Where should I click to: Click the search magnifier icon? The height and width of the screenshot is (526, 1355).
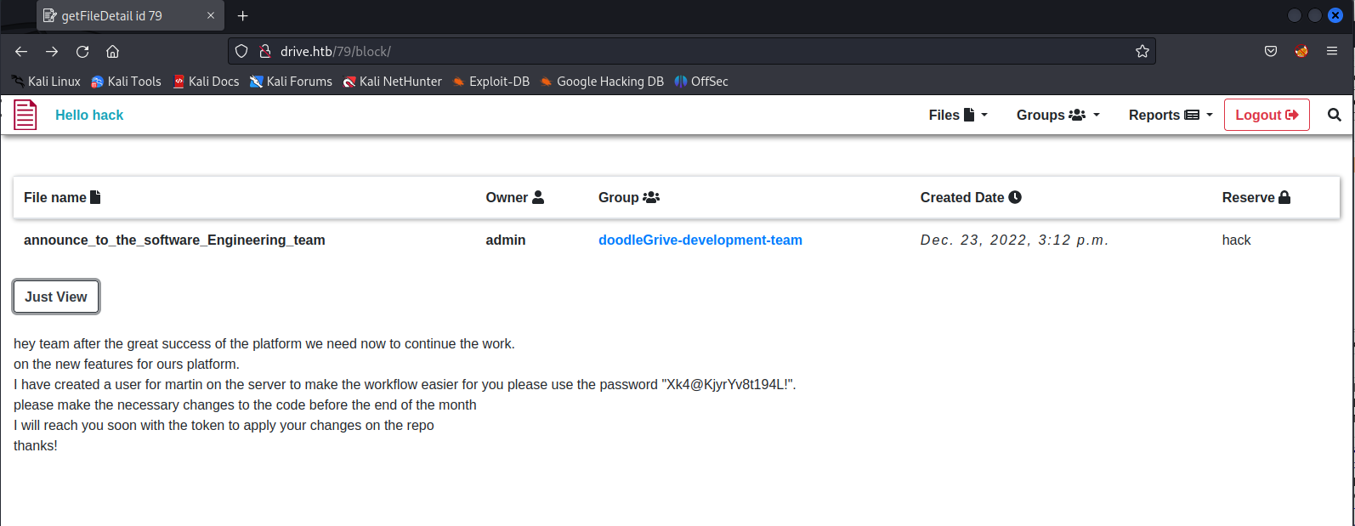[1334, 115]
